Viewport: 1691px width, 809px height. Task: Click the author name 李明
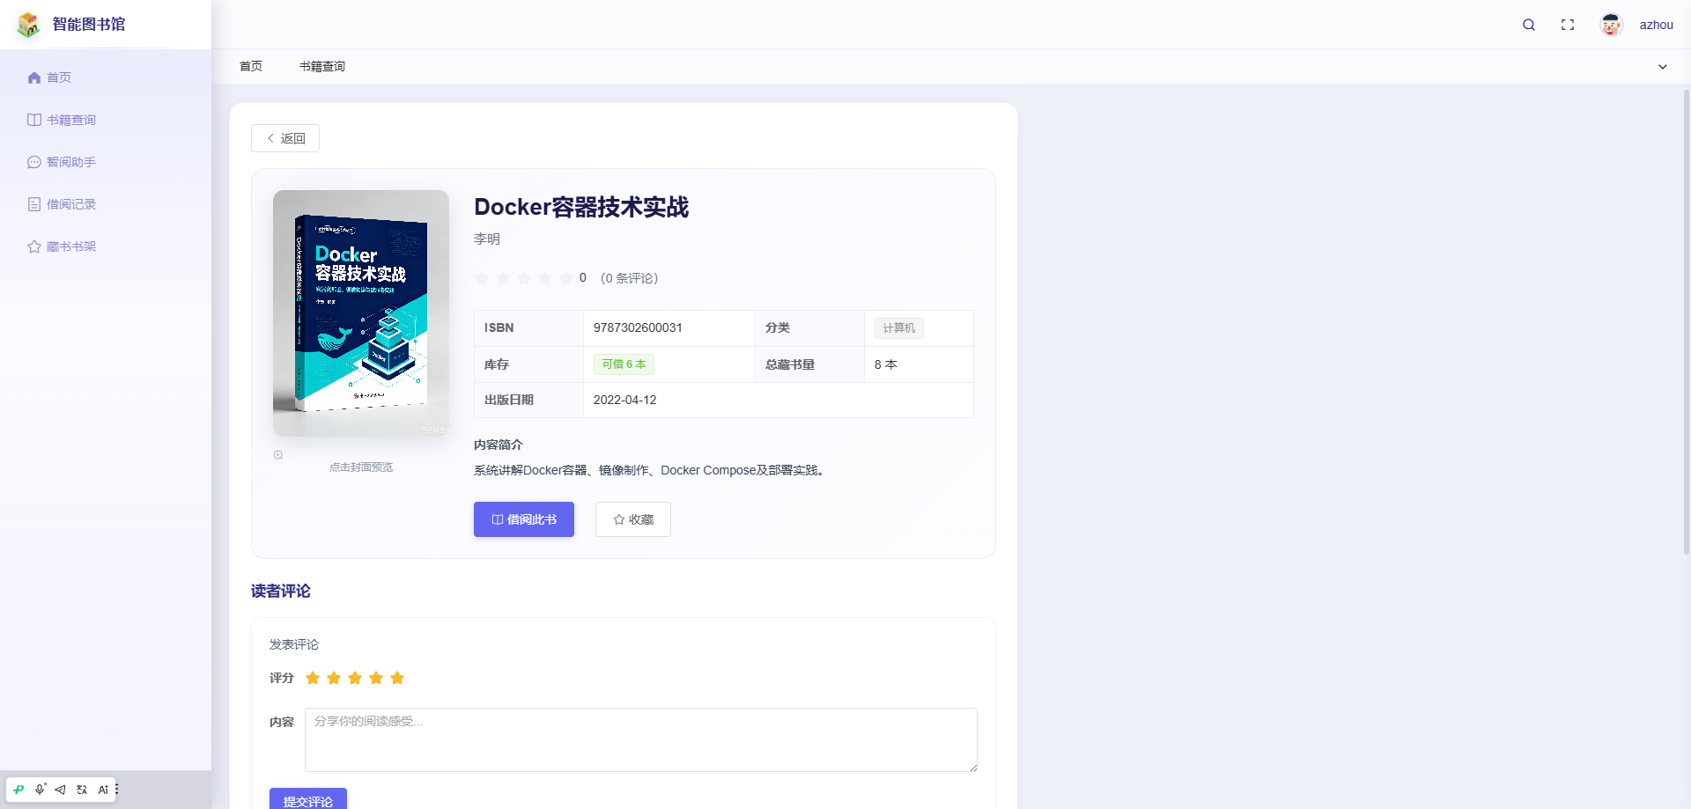pos(487,239)
